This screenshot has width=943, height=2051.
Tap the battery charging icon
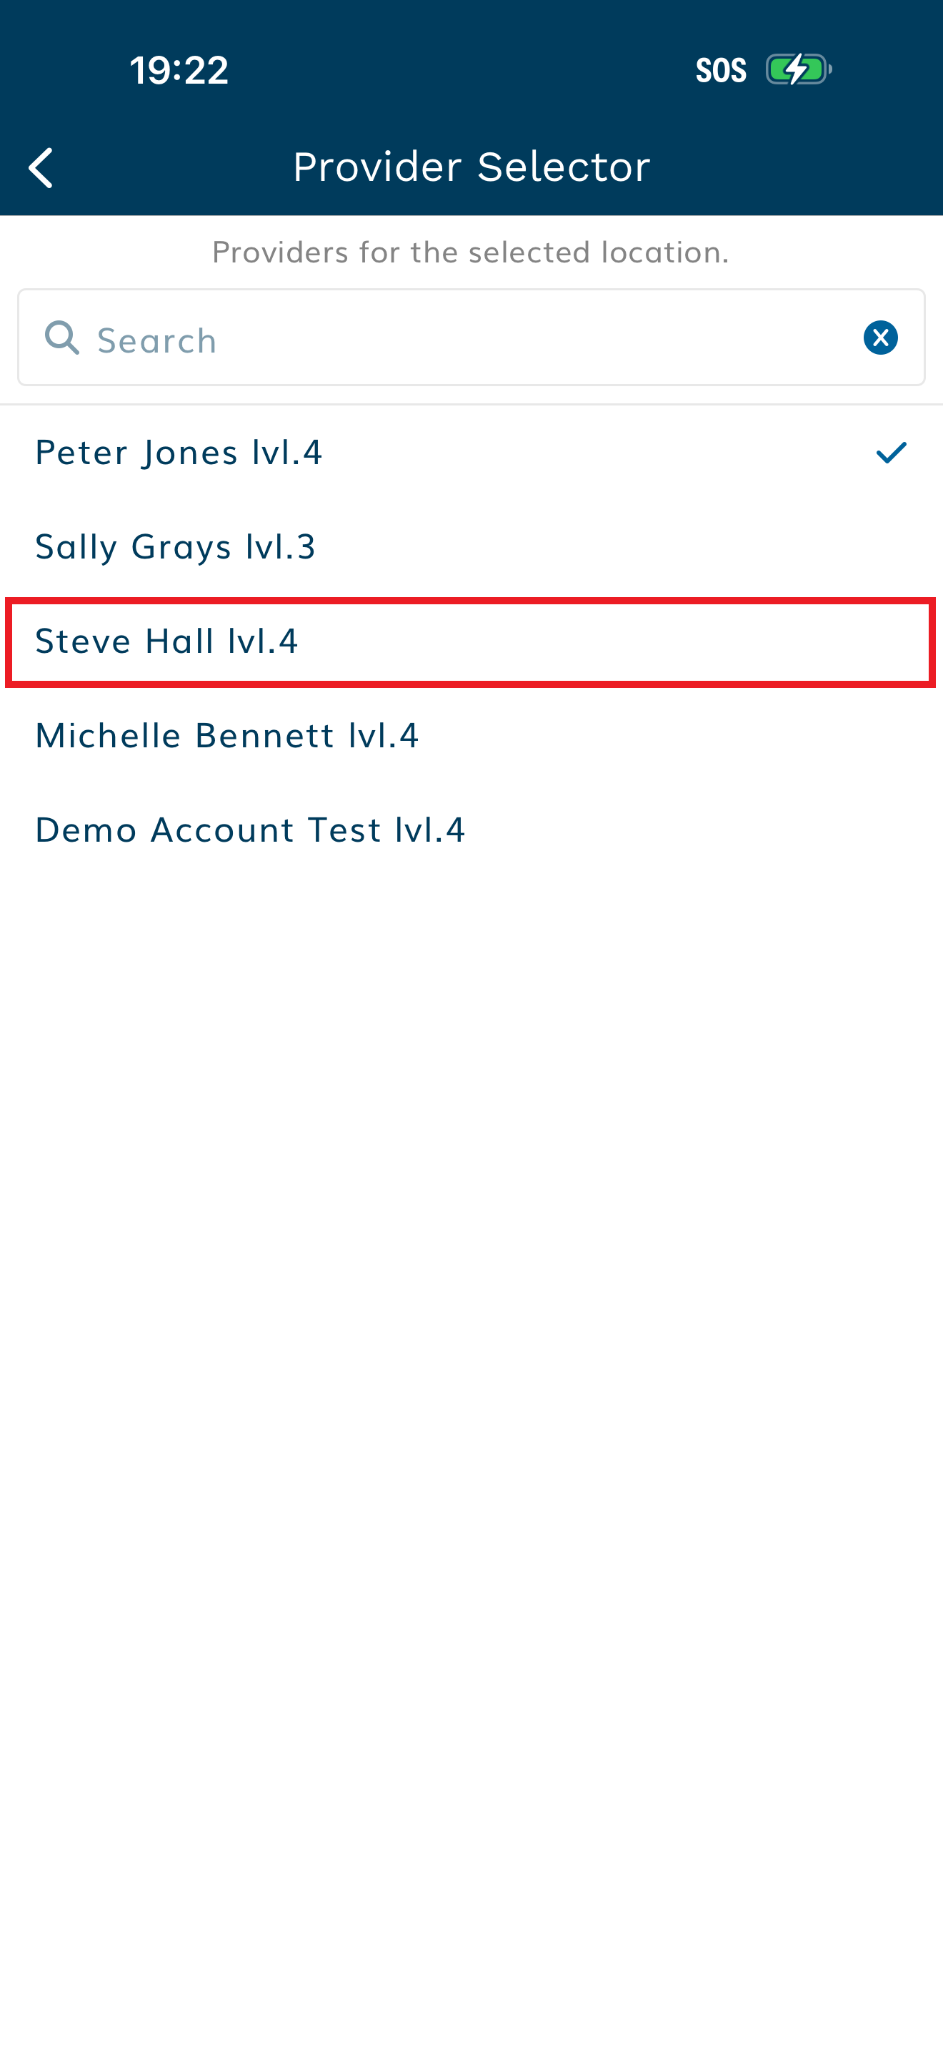click(797, 70)
